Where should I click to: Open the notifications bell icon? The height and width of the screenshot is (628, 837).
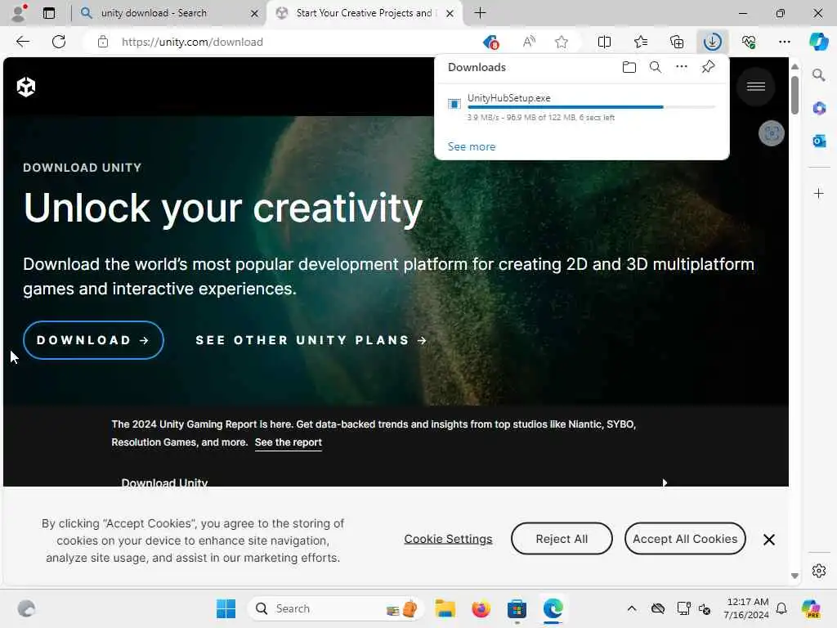coord(781,608)
